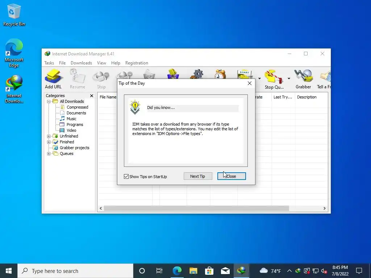Select Grabber projects item
This screenshot has width=371, height=278.
pyautogui.click(x=74, y=148)
